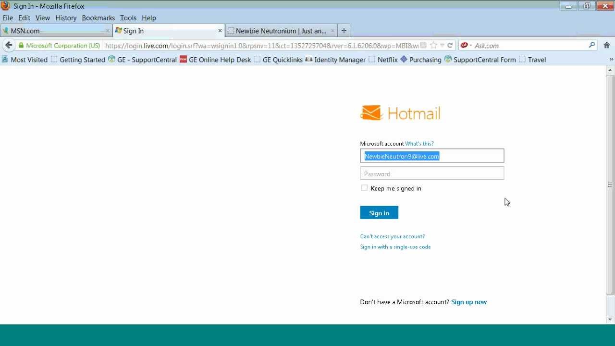The height and width of the screenshot is (346, 615).
Task: Open the Bookmarks menu
Action: tap(98, 18)
